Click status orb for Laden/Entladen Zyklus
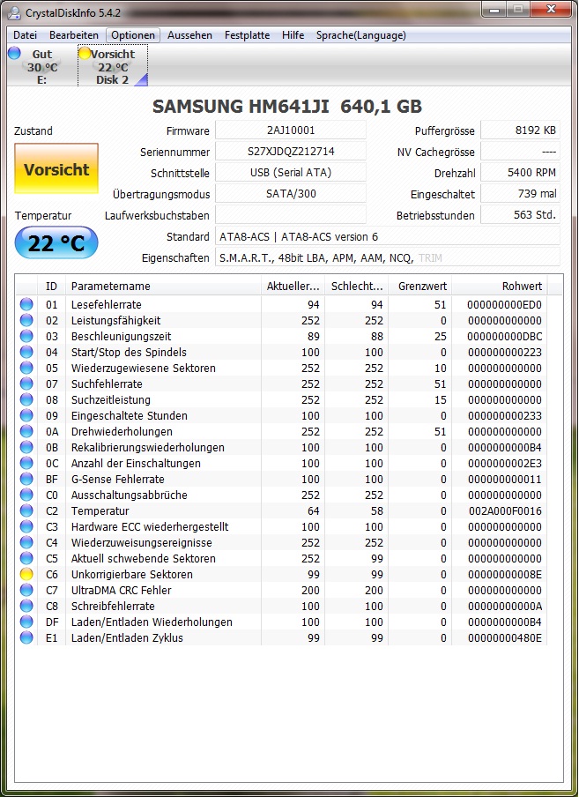Viewport: 579px width, 797px height. tap(26, 637)
